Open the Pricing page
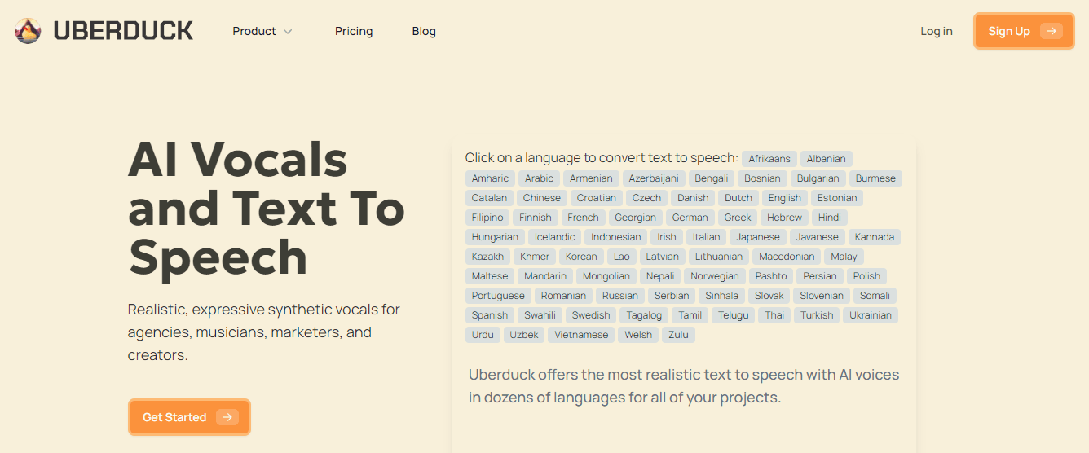Viewport: 1089px width, 453px height. tap(354, 31)
